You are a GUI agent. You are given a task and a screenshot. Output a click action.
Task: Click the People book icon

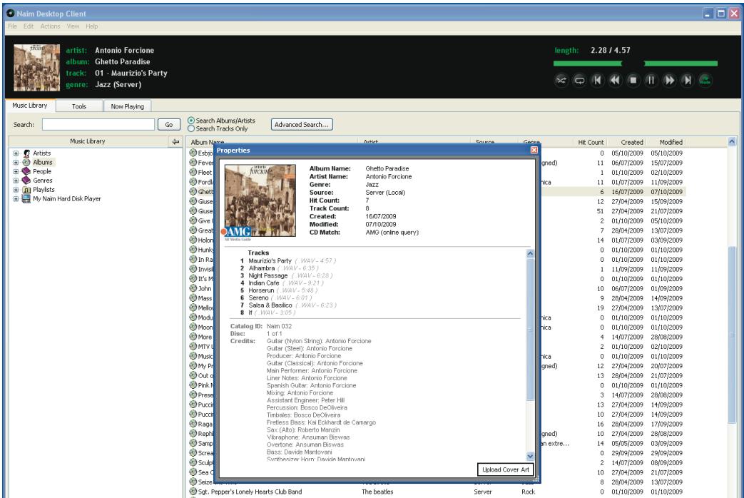(x=26, y=171)
